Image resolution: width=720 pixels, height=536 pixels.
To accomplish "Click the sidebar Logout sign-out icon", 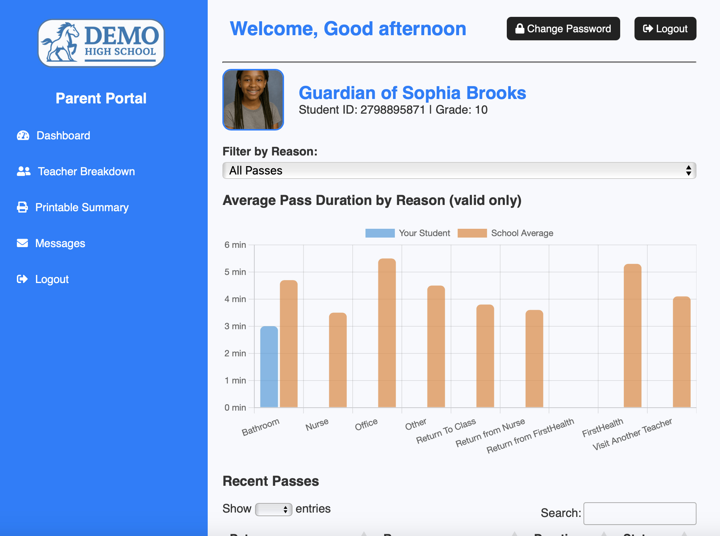I will pyautogui.click(x=22, y=279).
